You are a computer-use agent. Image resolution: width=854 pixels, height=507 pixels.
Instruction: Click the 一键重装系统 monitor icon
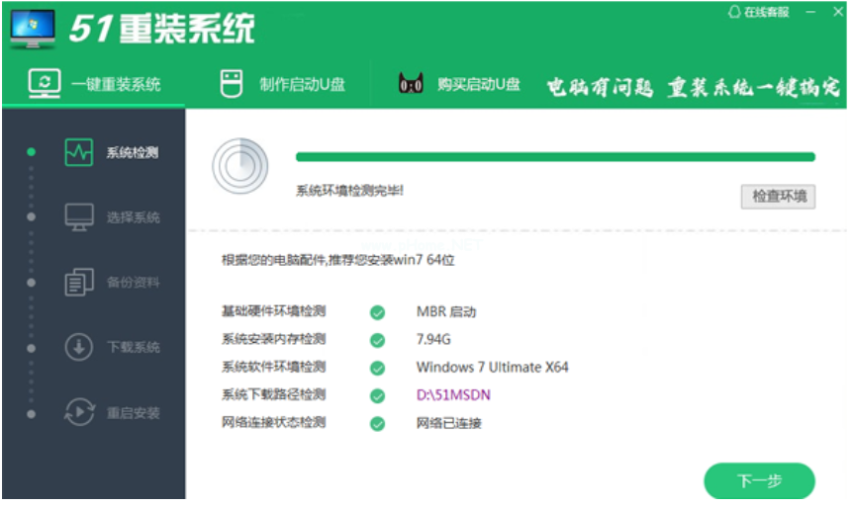44,84
